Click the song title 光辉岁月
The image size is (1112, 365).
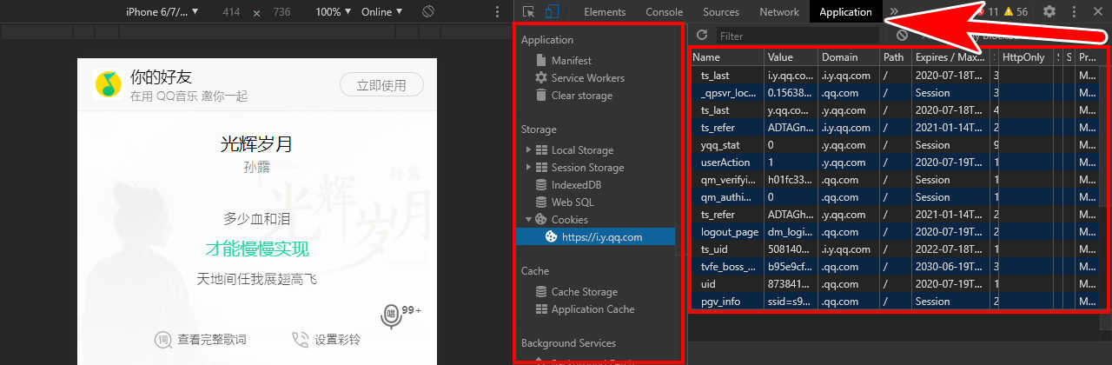click(x=255, y=144)
